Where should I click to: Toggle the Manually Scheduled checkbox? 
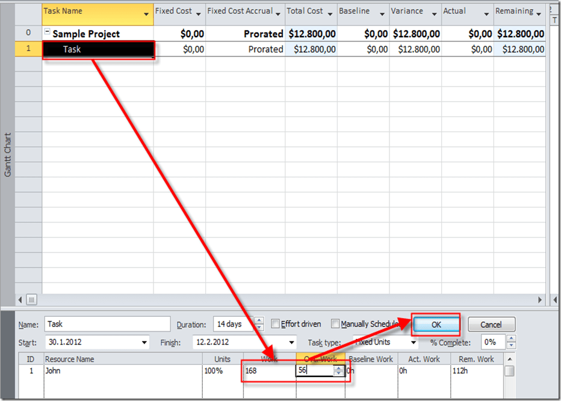tap(336, 324)
